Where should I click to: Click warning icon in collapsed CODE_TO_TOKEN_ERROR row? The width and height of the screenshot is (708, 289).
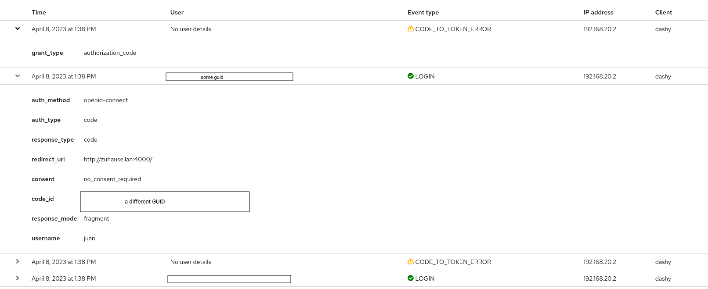pos(411,262)
